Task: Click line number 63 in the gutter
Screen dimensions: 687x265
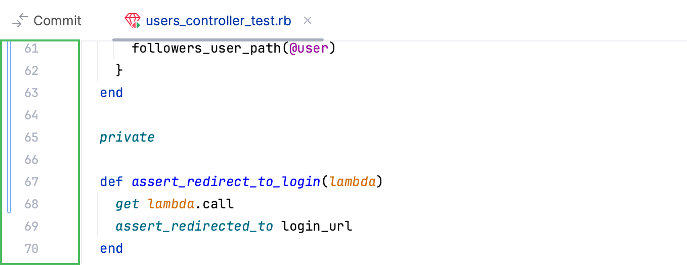Action: click(x=31, y=93)
